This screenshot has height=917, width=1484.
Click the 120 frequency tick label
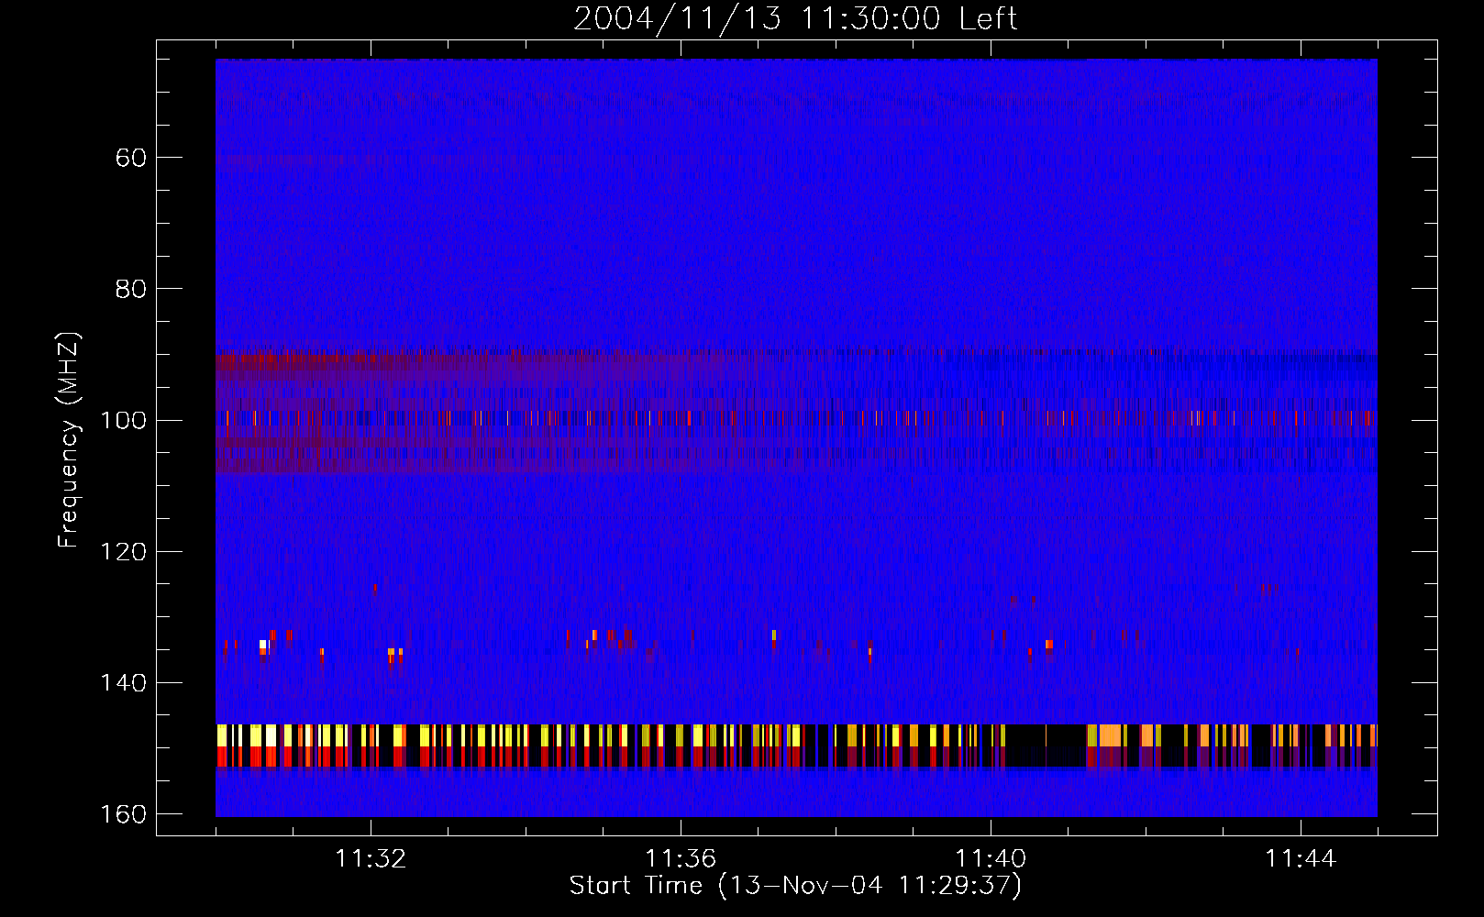point(124,551)
